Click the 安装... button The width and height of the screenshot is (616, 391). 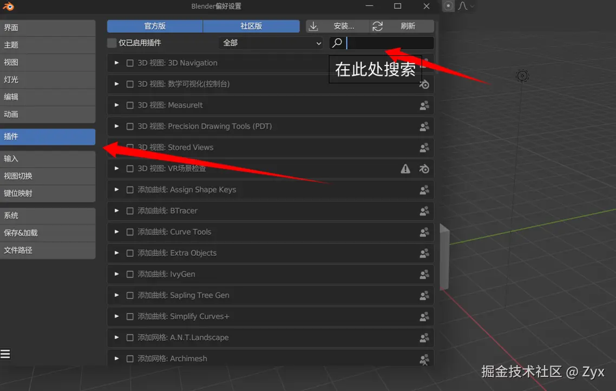[x=338, y=26]
